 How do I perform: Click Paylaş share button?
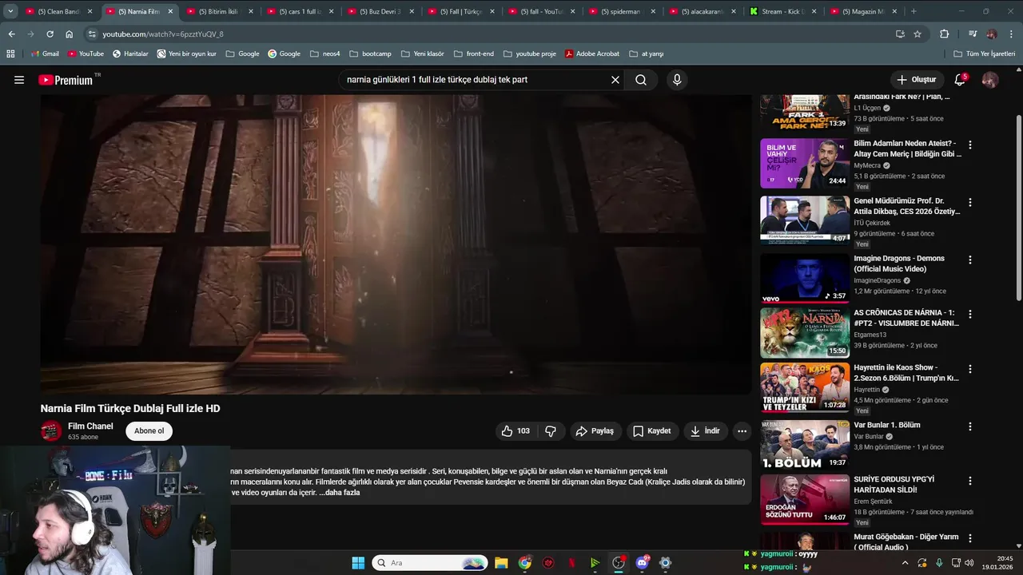point(595,431)
